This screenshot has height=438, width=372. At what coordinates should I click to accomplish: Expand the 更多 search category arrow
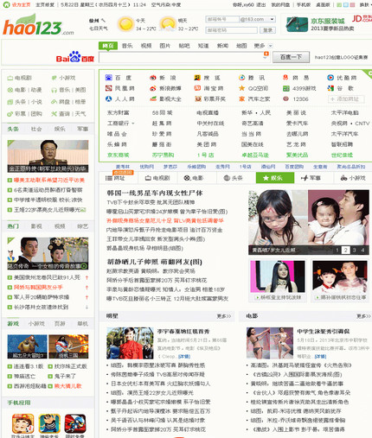coord(271,46)
